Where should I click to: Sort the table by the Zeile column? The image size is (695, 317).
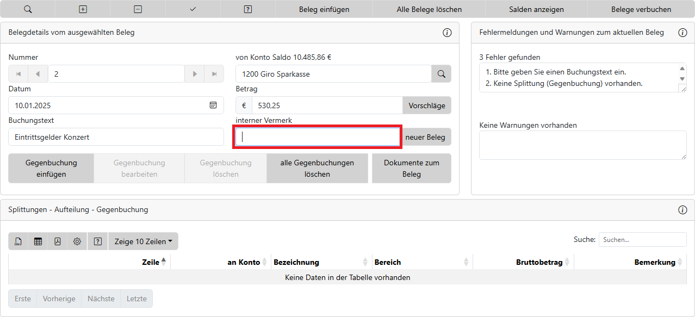click(x=151, y=262)
